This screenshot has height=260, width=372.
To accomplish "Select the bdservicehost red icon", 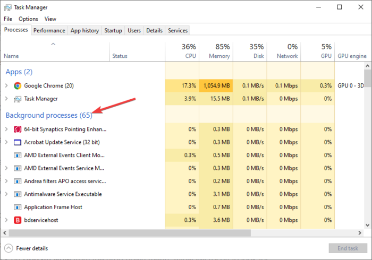I will click(18, 220).
